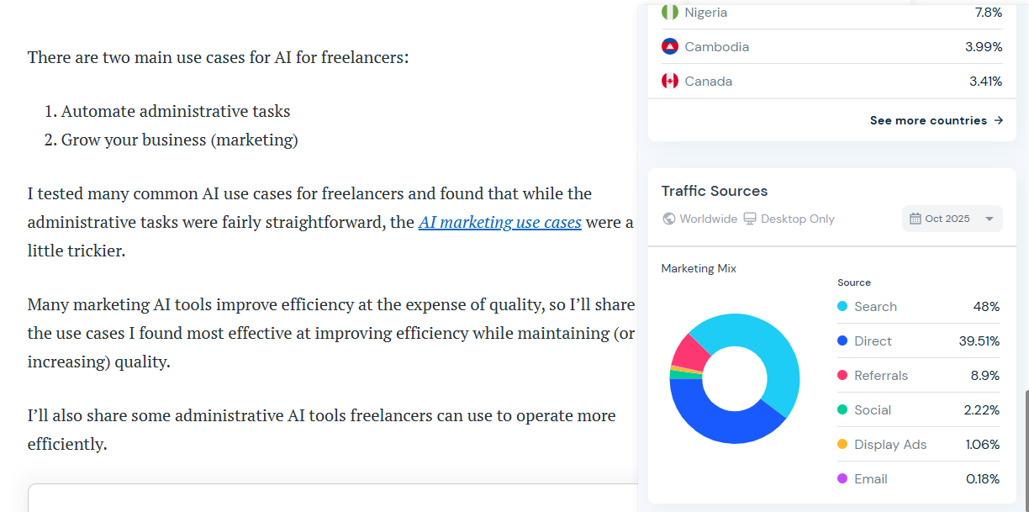
Task: Click the Canada flag icon
Action: (670, 82)
